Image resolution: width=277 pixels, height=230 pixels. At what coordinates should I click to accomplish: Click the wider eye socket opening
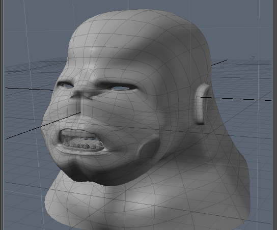click(x=120, y=88)
